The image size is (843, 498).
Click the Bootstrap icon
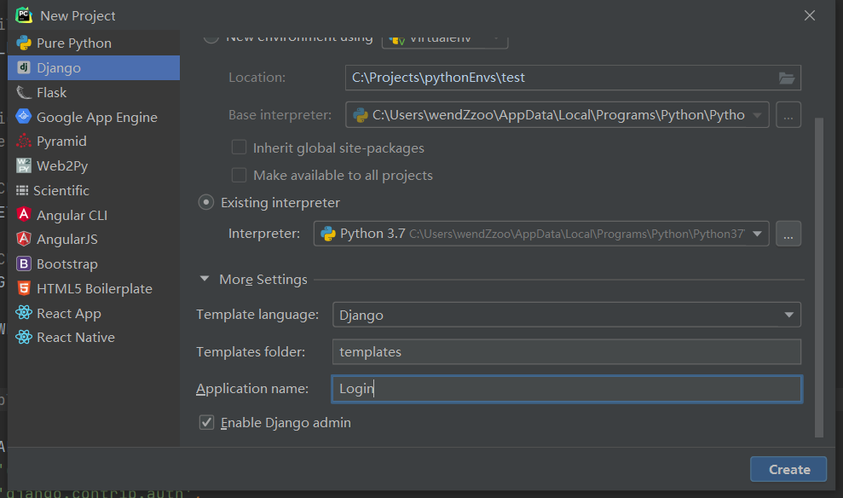coord(24,263)
